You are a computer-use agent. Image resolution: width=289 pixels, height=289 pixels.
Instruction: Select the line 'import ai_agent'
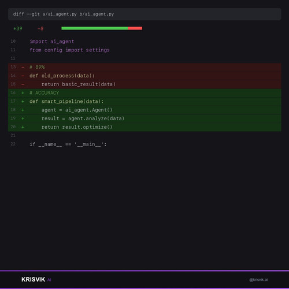(x=52, y=42)
